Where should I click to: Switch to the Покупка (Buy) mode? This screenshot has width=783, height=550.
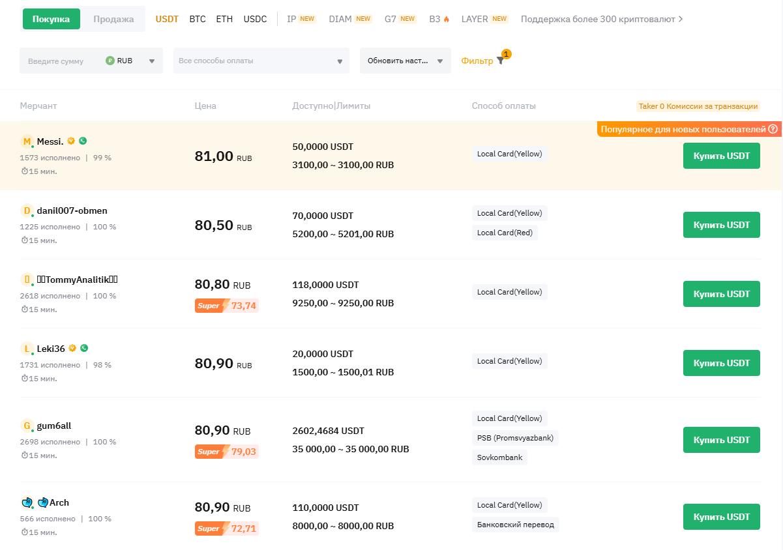pos(51,20)
